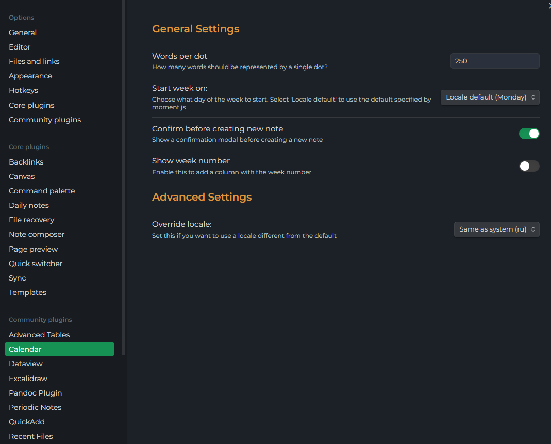Open Recent Files plugin settings

click(x=31, y=436)
